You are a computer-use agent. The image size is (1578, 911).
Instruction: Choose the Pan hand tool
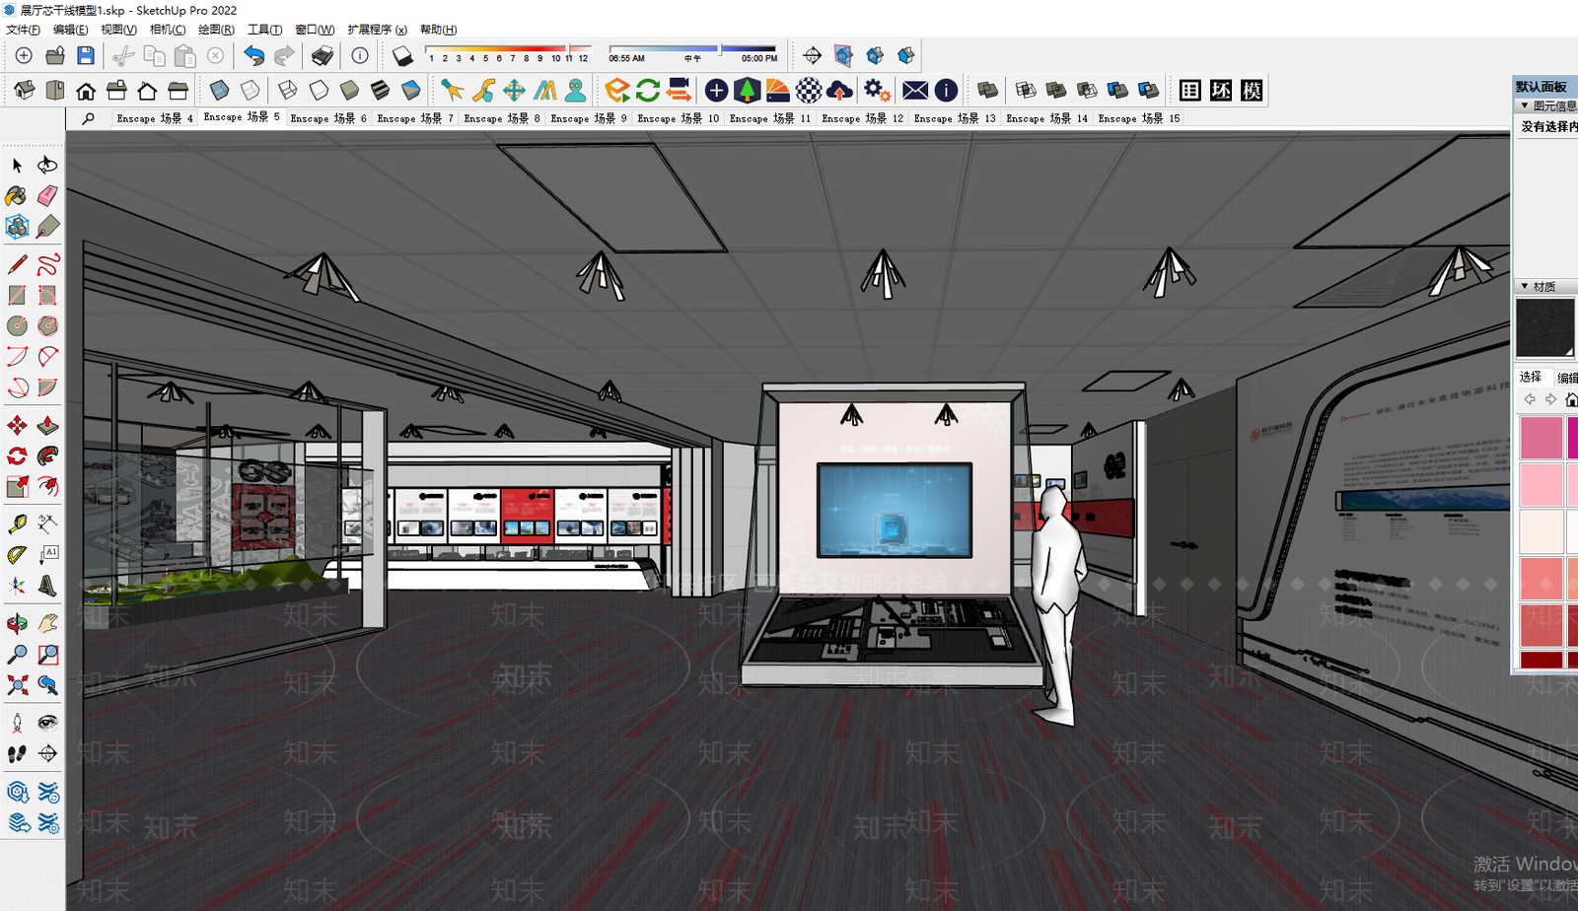click(47, 624)
